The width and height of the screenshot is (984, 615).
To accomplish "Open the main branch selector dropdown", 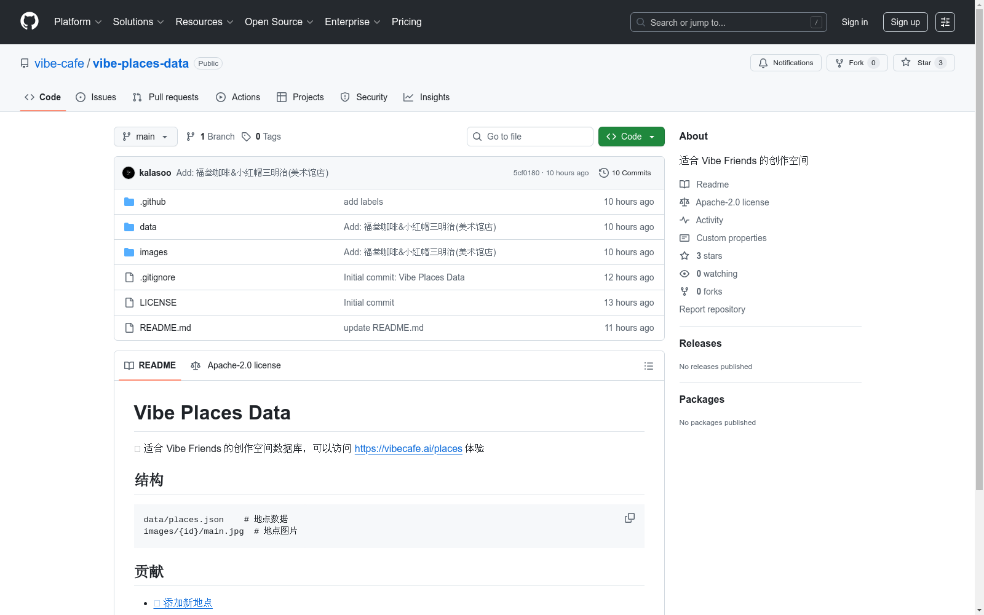I will (146, 137).
